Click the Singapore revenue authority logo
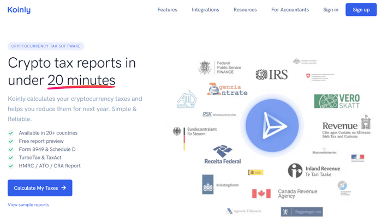The image size is (382, 218). 344,189
